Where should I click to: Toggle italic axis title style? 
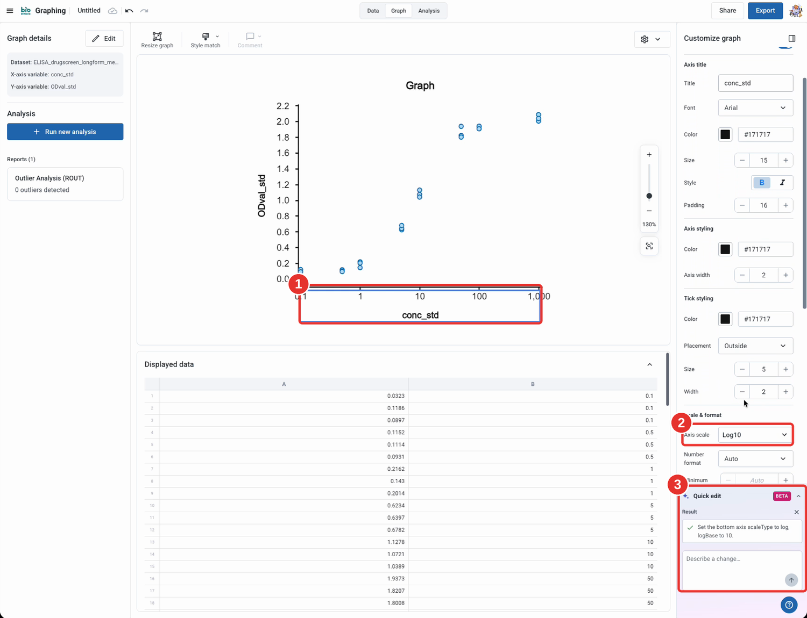click(782, 183)
